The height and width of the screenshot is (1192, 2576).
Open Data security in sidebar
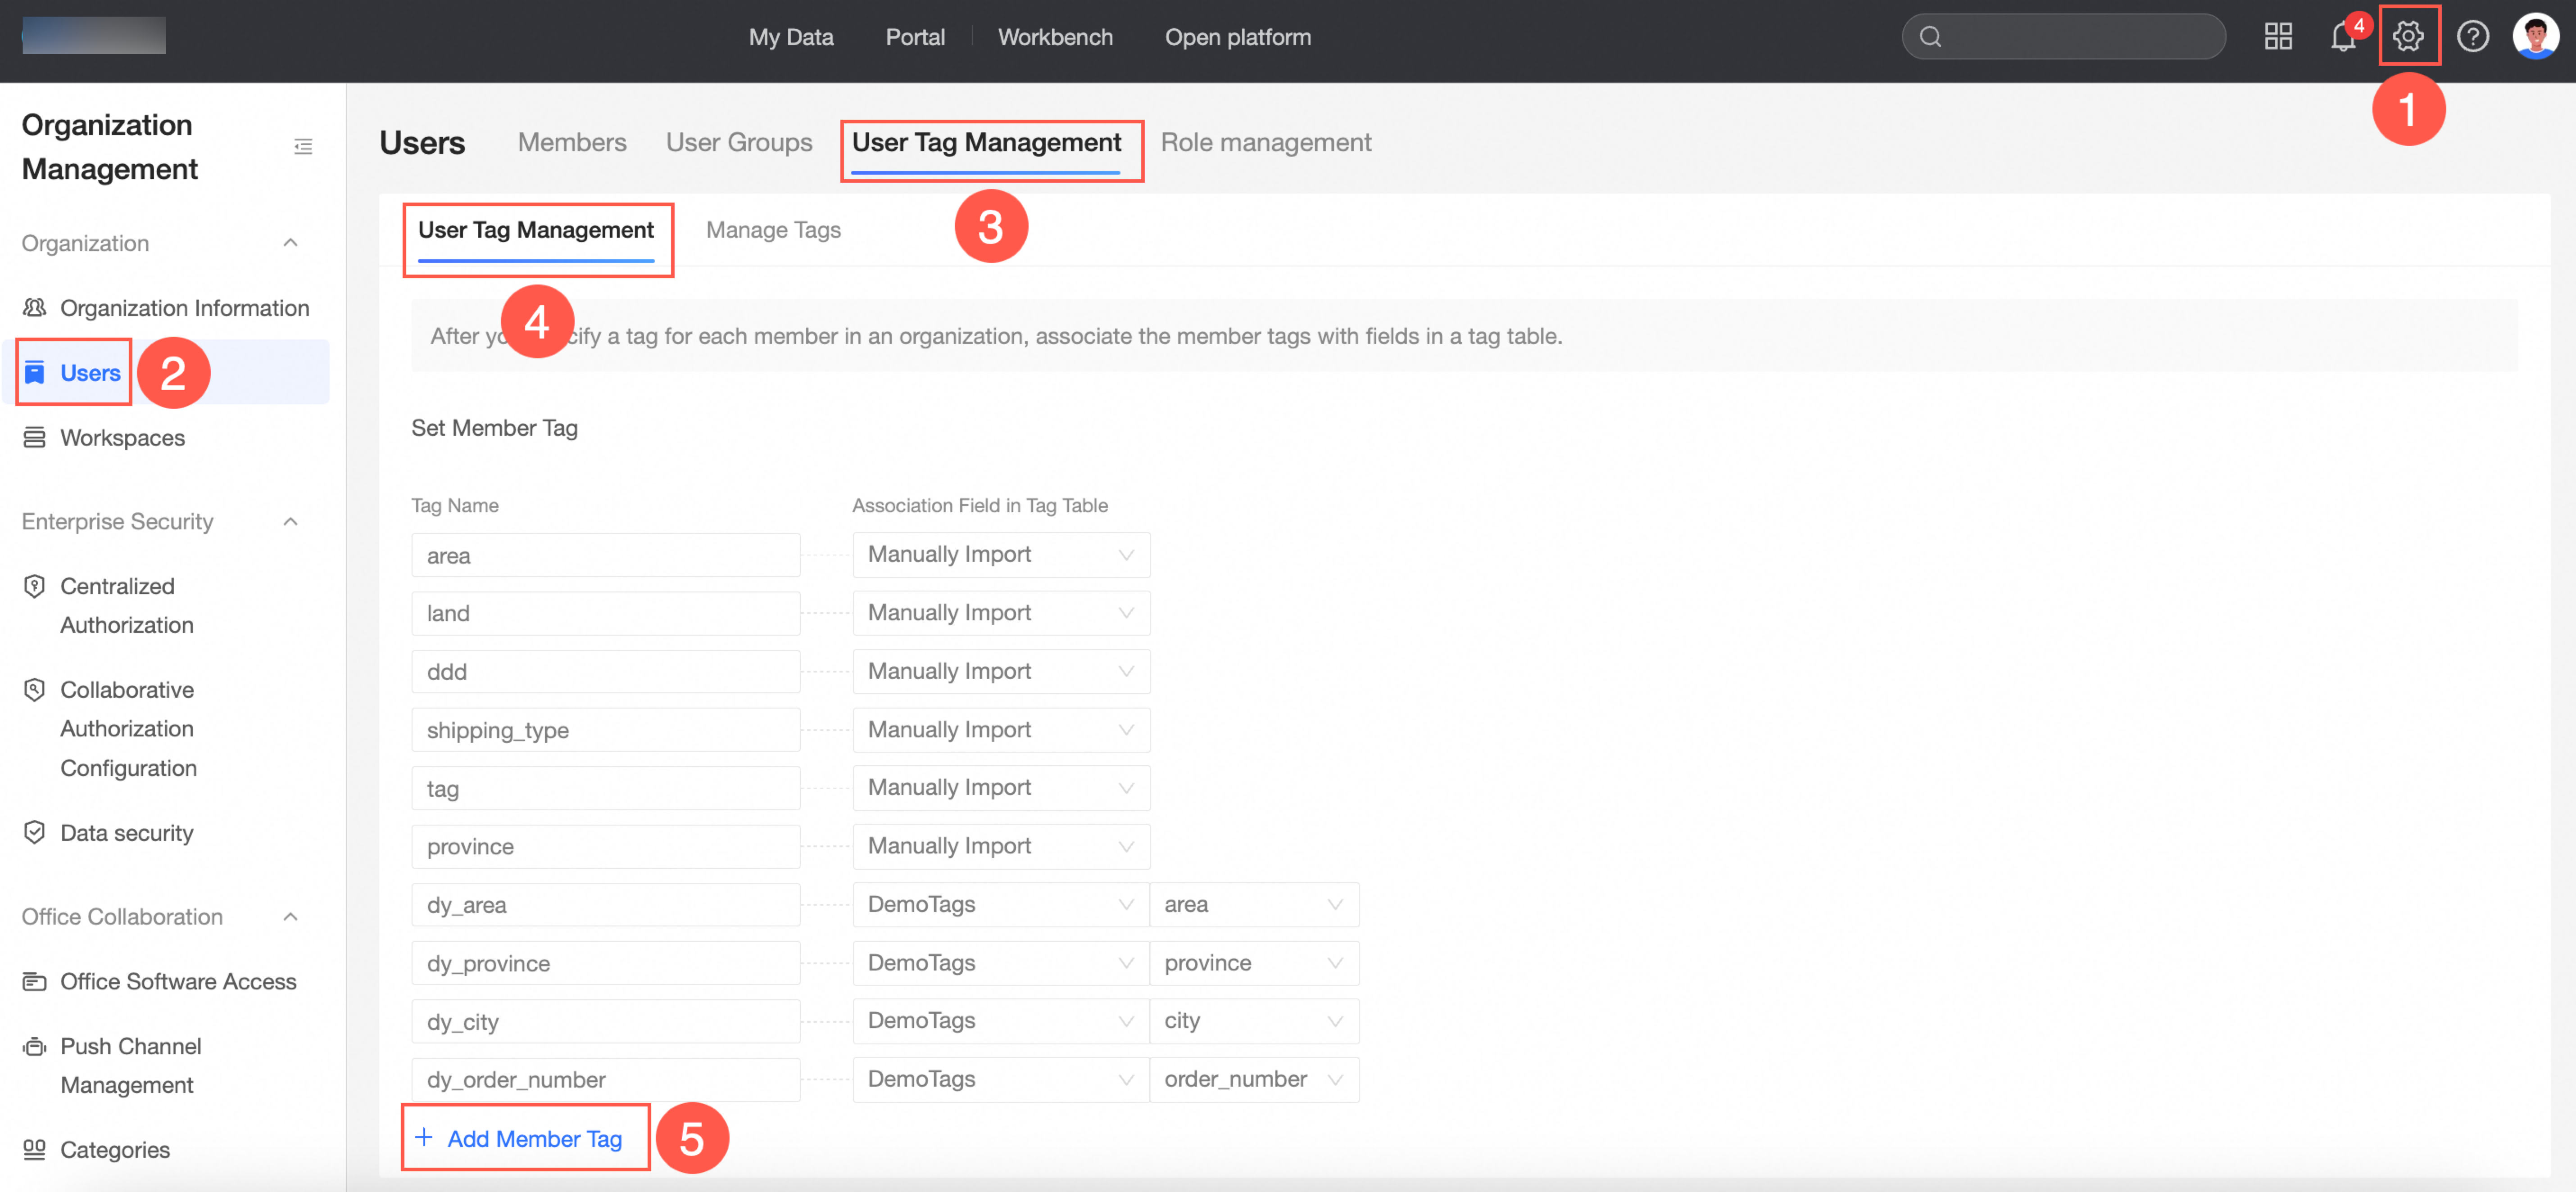click(x=126, y=832)
